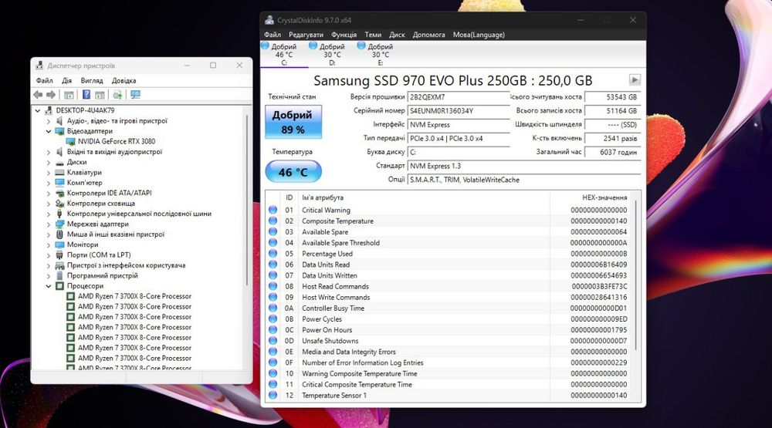The height and width of the screenshot is (428, 772).
Task: Open Редагувати menu in CrystalDiskInfo
Action: [306, 35]
